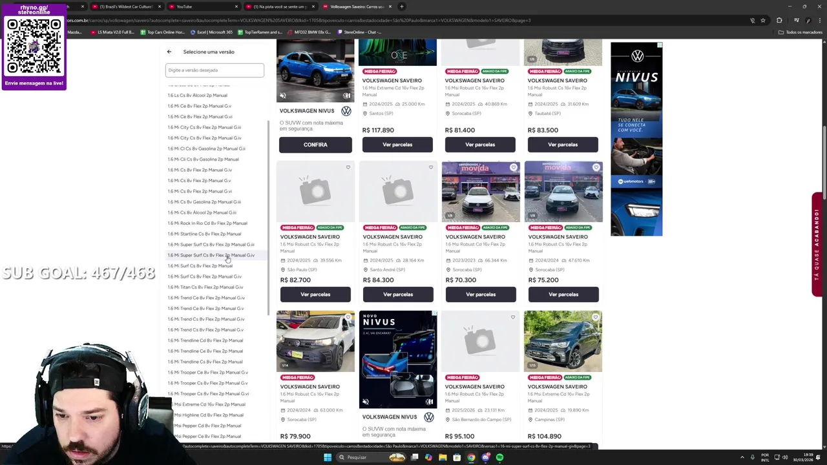
Task: Open the R$ 104.890 Saveiro Extreme photo
Action: (563, 342)
